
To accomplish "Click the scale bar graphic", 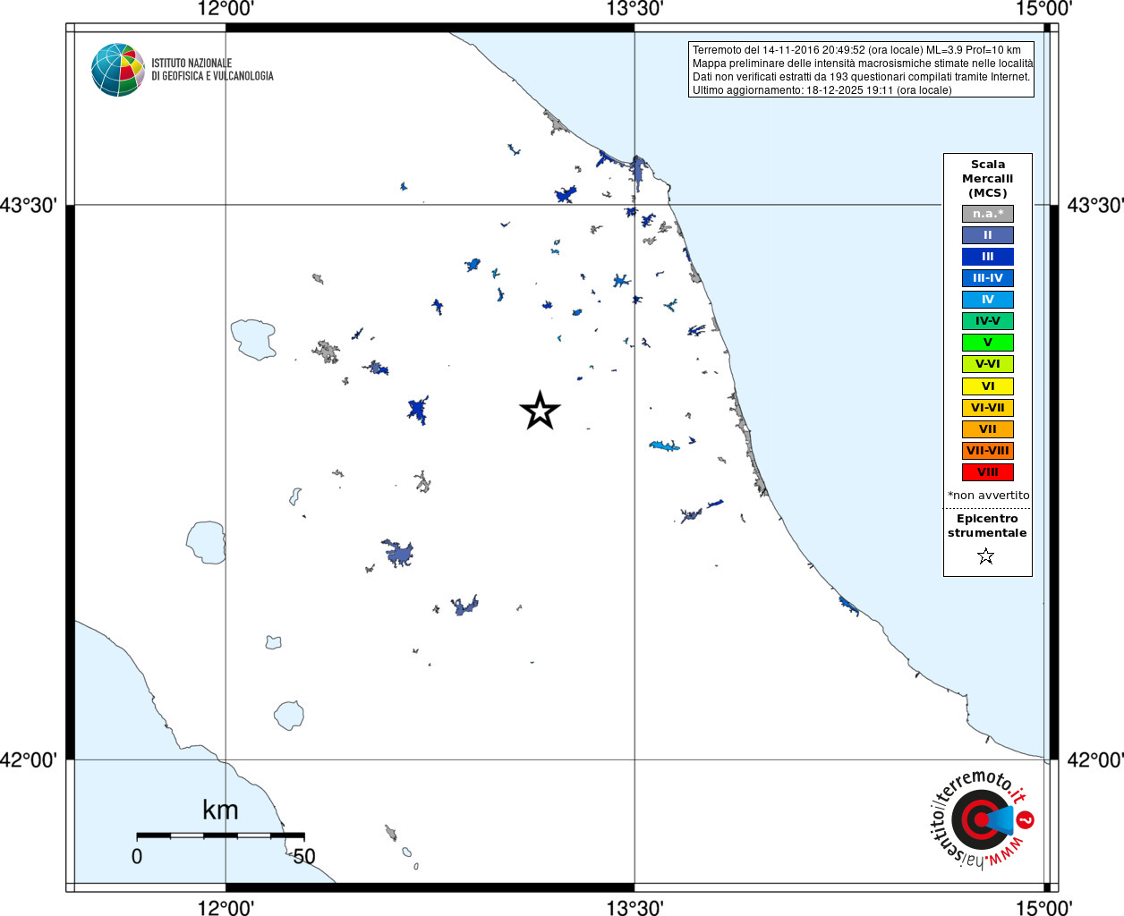I will click(220, 835).
